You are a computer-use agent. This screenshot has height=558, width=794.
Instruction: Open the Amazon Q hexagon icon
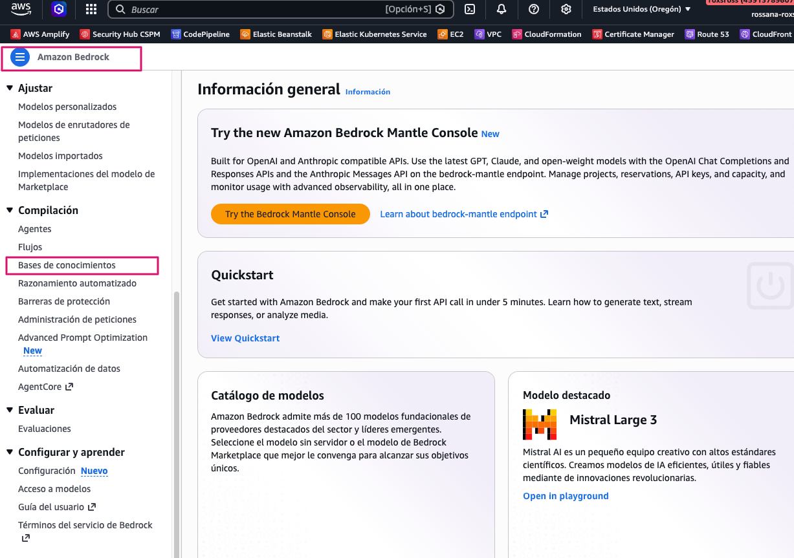[x=59, y=10]
